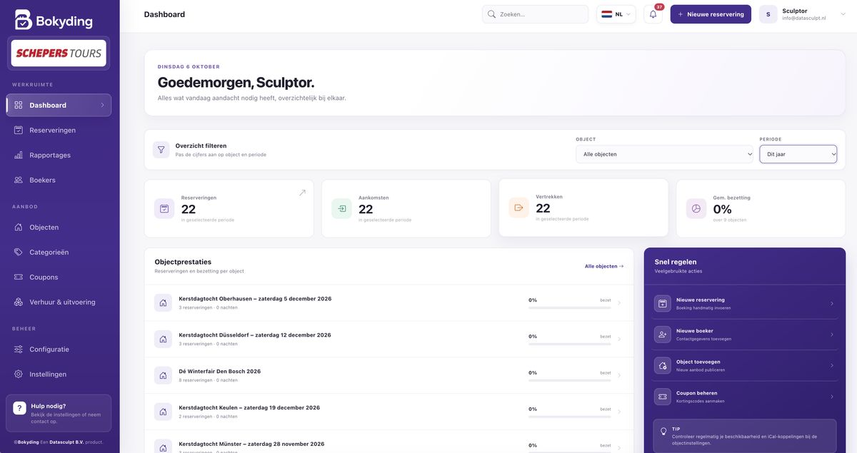The width and height of the screenshot is (857, 453).
Task: Click the Vertrekken departure icon
Action: click(x=518, y=208)
